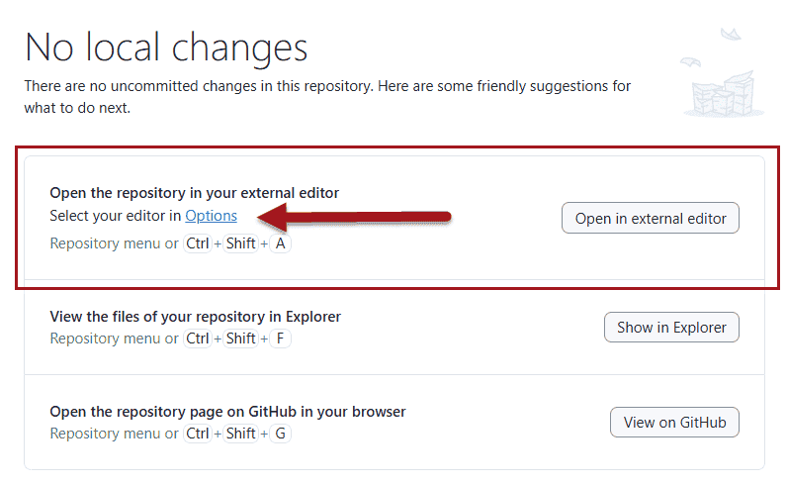Click the Options link
Screen dimensions: 787x484
coord(211,216)
